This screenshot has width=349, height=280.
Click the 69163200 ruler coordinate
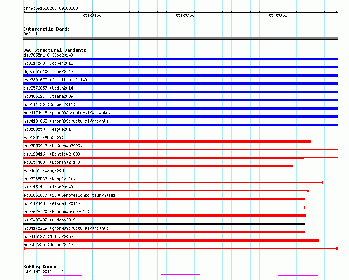(185, 16)
